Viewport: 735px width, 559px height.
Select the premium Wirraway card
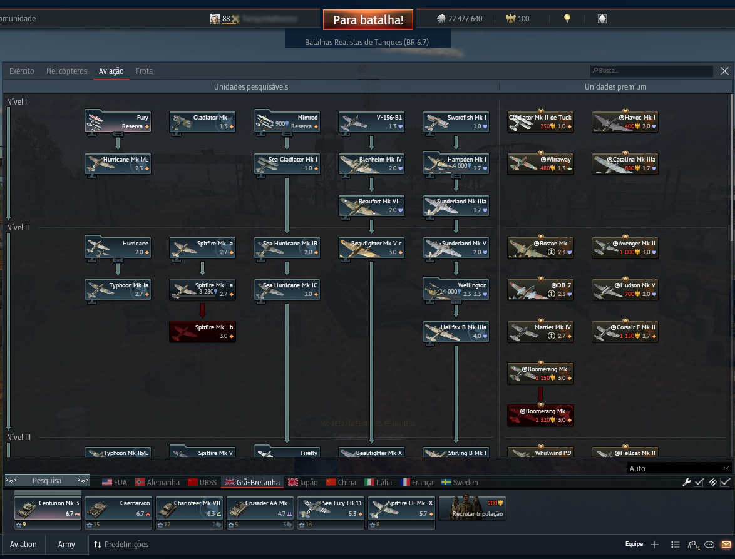pyautogui.click(x=540, y=163)
